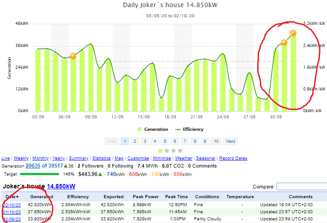The image size is (327, 223).
Task: Select the first grey swatch below pagination
Action: pyautogui.click(x=167, y=151)
